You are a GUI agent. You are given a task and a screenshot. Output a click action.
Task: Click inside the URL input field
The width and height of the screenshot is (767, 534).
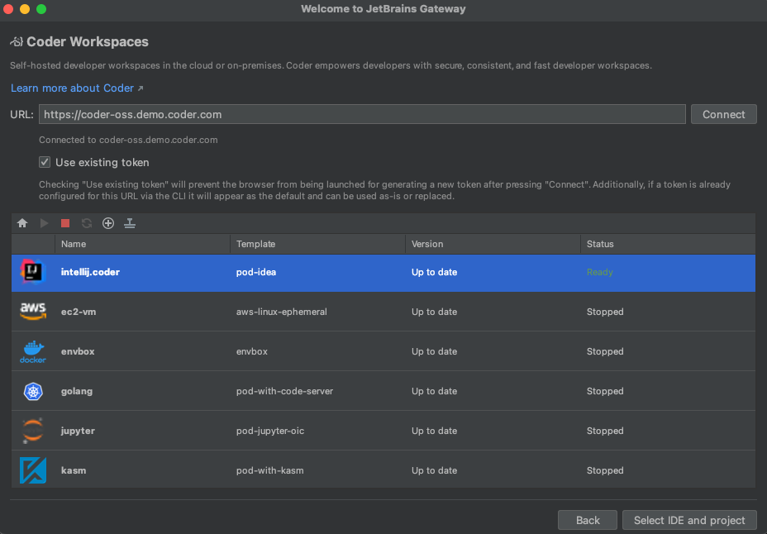click(361, 113)
